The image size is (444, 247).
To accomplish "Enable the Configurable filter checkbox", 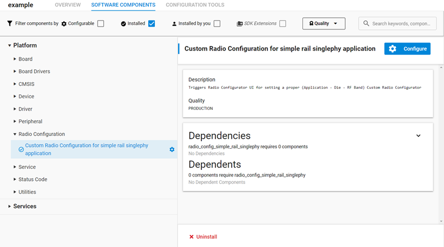I will [100, 24].
